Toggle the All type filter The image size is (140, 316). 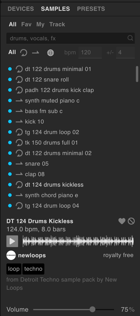point(12,52)
